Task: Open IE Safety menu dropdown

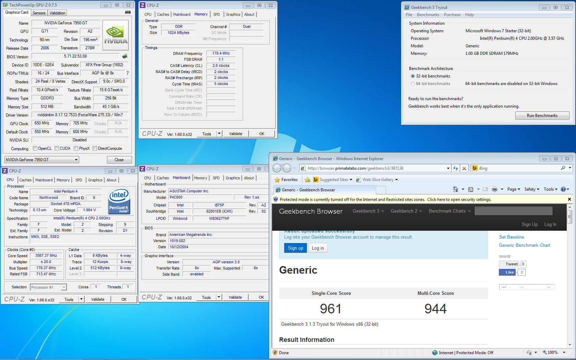Action: (x=532, y=189)
